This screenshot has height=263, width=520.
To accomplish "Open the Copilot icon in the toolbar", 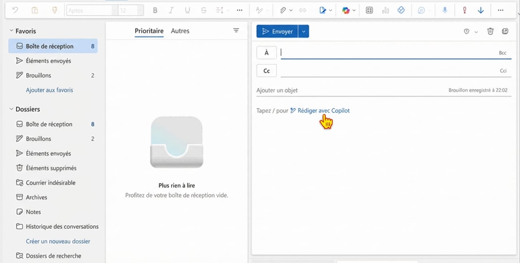I will pyautogui.click(x=345, y=10).
